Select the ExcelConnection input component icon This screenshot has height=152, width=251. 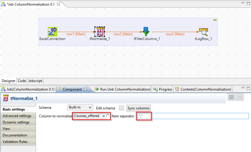coord(53,32)
